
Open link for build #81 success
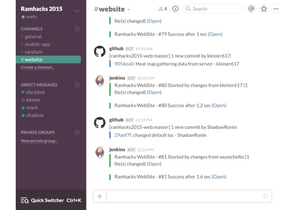[x=219, y=177]
